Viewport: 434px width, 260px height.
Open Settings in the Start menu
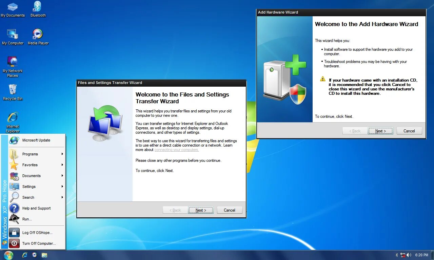(37, 187)
